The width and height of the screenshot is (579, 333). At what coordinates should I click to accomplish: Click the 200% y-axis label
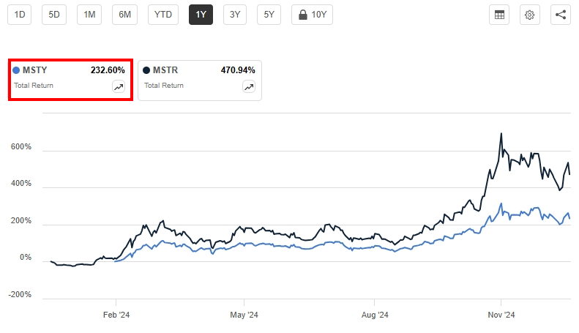pos(21,221)
